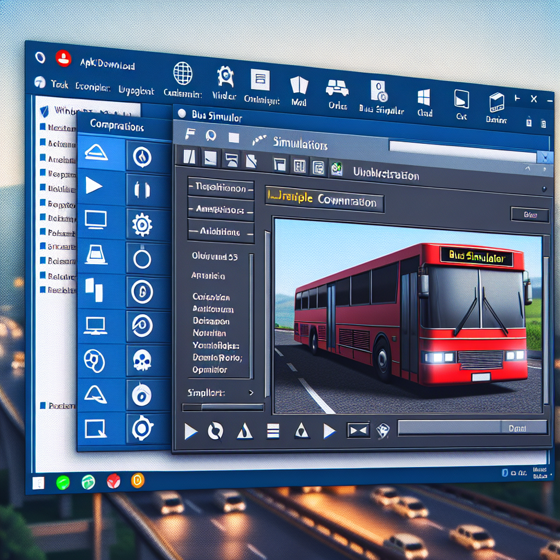Viewport: 560px width, 560px height.
Task: Toggle the Folanat checkbox in the back window
Action: (43, 231)
